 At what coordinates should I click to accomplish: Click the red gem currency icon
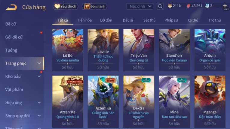pyautogui.click(x=188, y=6)
